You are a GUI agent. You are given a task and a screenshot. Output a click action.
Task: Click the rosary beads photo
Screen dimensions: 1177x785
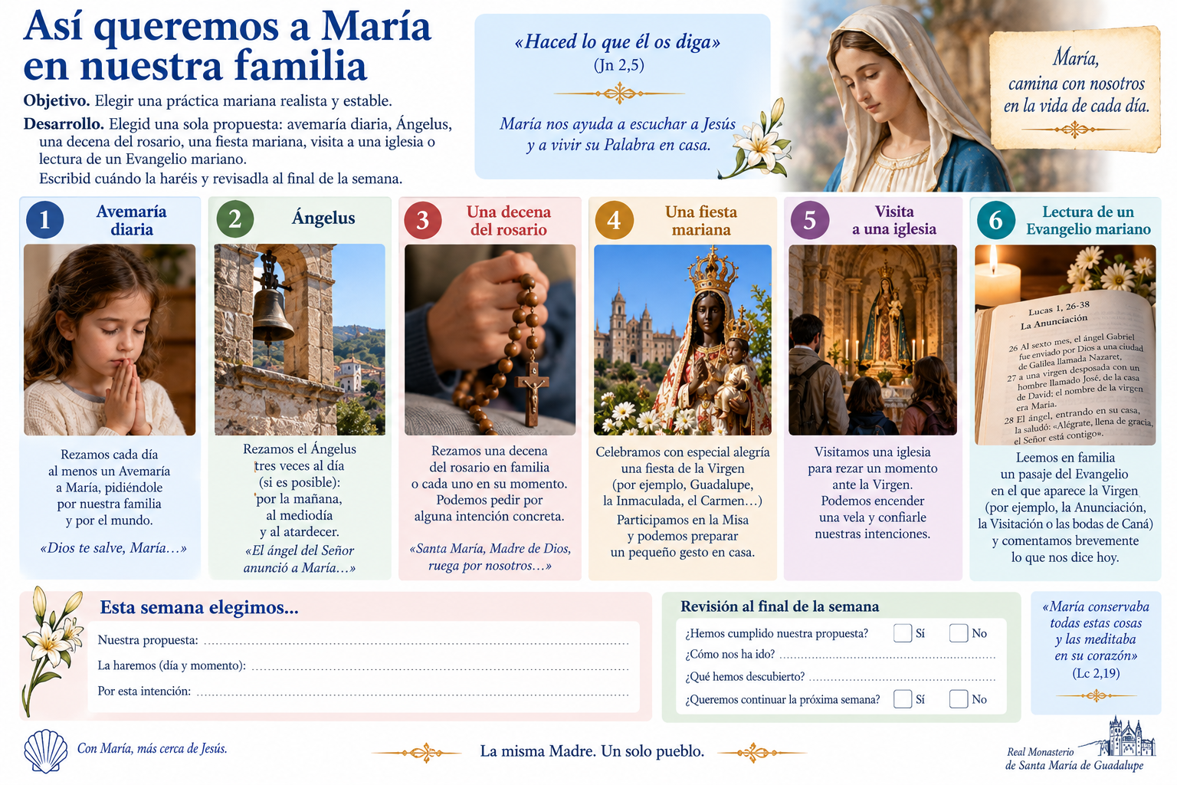pyautogui.click(x=490, y=340)
